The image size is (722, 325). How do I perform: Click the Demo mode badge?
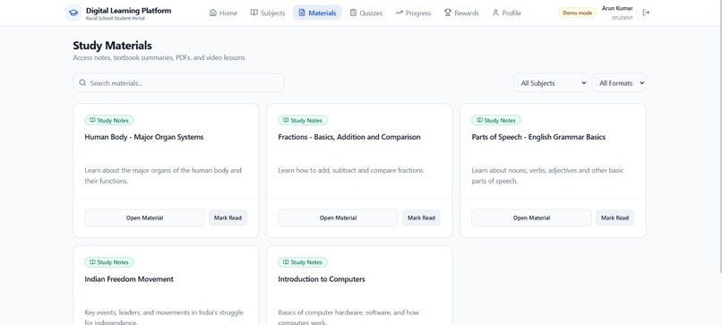pyautogui.click(x=578, y=13)
